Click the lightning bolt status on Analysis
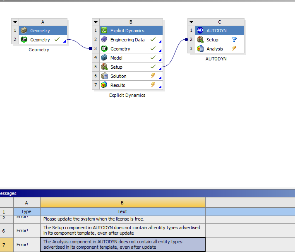295x252 pixels. (x=234, y=48)
